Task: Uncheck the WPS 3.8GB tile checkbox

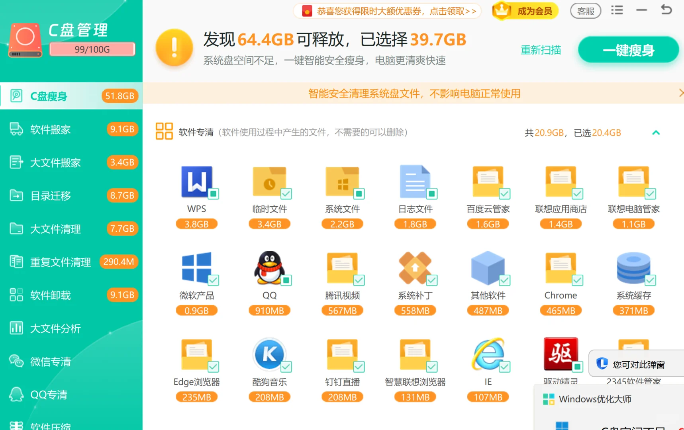Action: [x=214, y=193]
